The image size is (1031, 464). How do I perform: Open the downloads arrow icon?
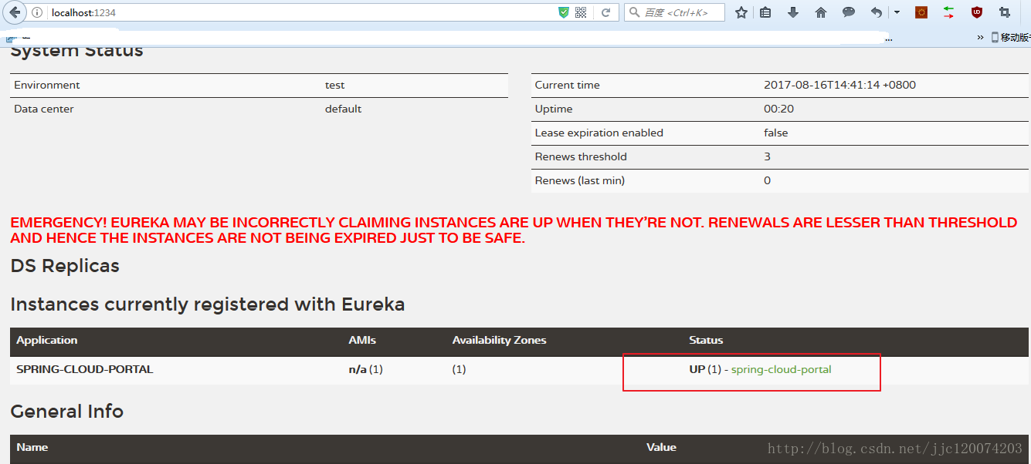point(793,12)
